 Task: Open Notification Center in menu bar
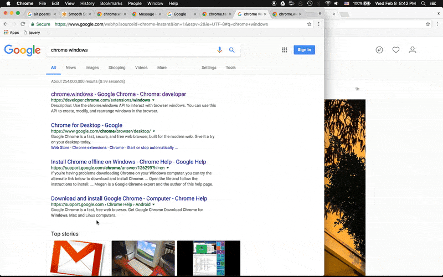tap(433, 3)
